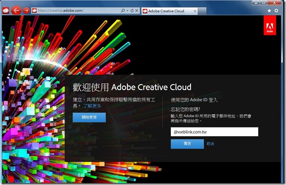Open browser Tools gear icon
The height and width of the screenshot is (185, 286).
click(276, 11)
